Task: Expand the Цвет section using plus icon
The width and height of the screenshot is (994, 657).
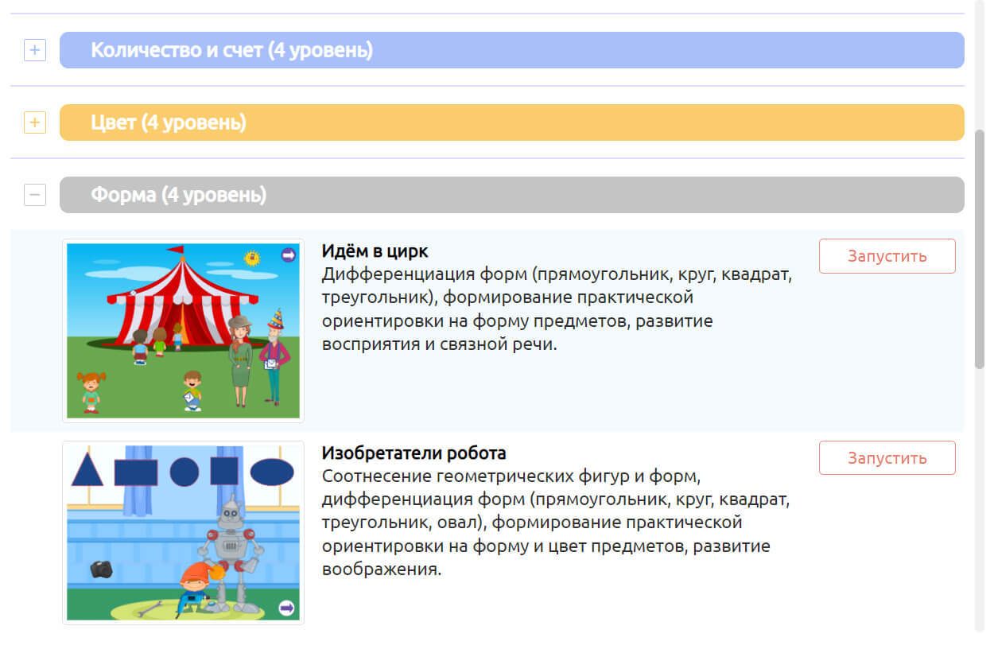Action: tap(35, 123)
